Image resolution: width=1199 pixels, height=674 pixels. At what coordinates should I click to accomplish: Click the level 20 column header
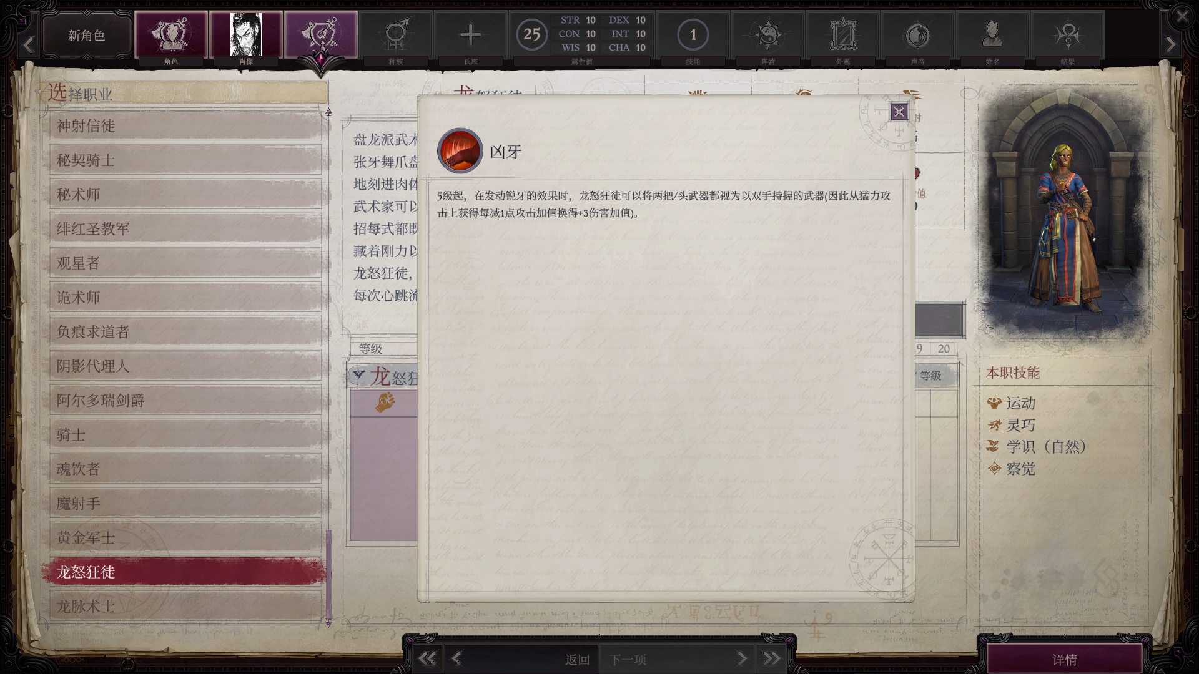tap(944, 349)
